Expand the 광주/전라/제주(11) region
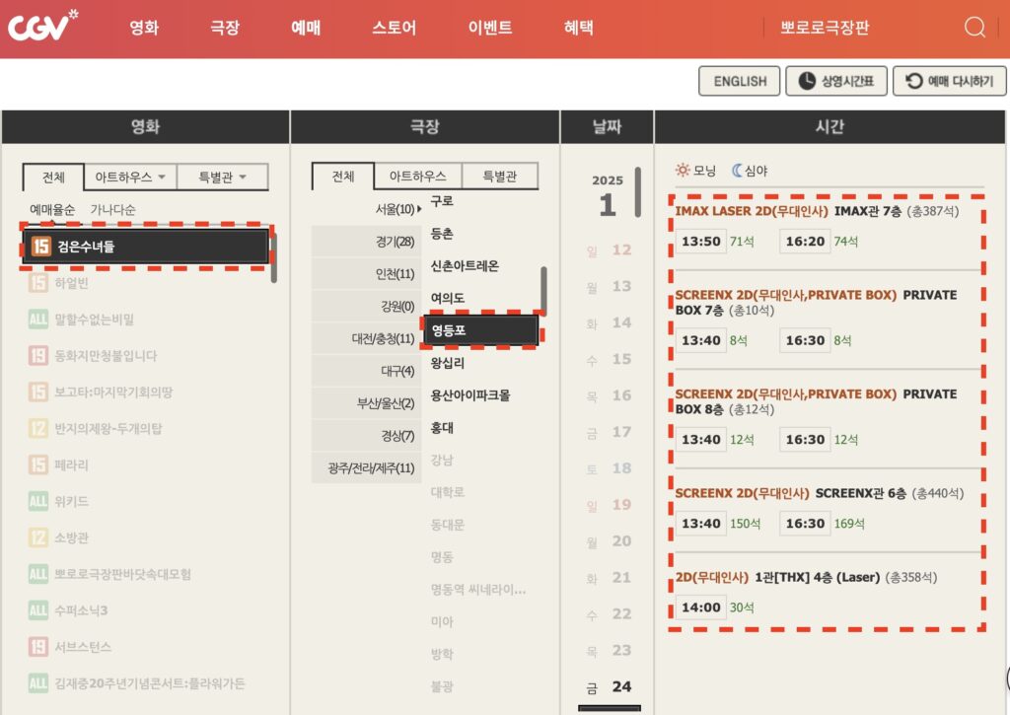The width and height of the screenshot is (1010, 715). coord(367,467)
